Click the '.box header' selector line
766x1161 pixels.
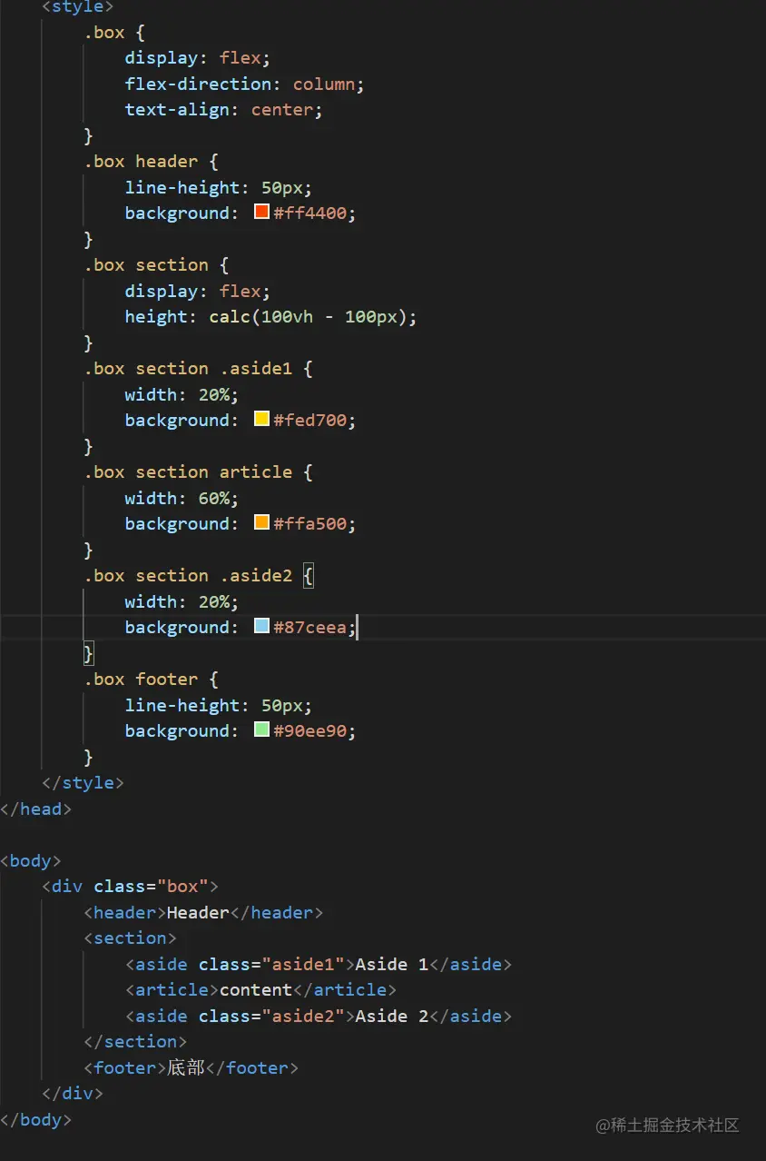click(152, 162)
